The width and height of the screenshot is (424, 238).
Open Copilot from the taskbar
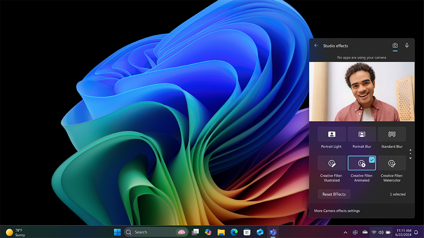coord(208,232)
